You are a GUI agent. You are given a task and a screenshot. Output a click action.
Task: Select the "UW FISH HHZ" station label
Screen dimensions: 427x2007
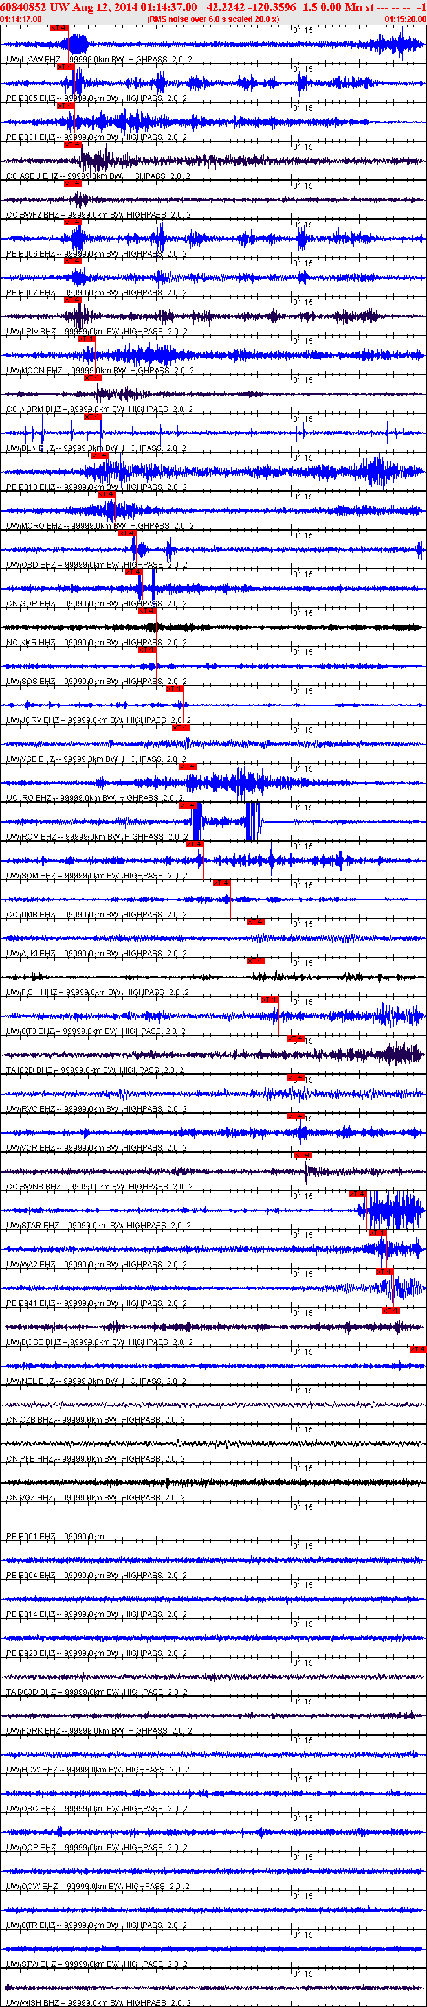(x=32, y=993)
